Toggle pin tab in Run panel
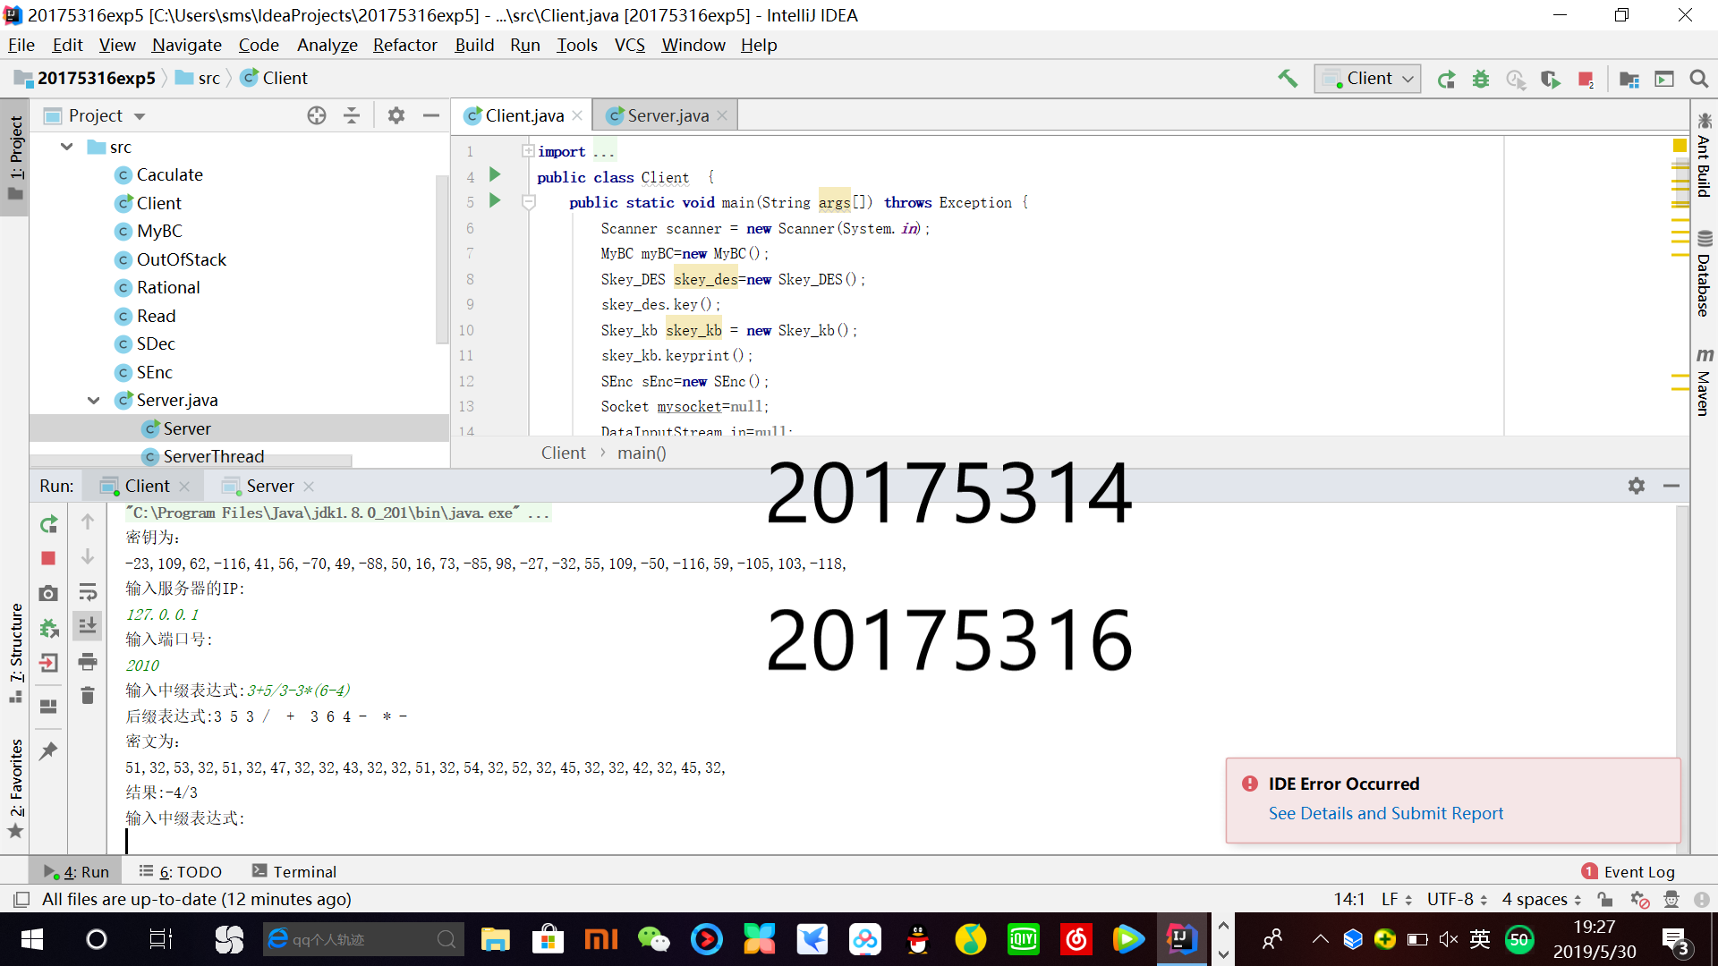This screenshot has height=966, width=1718. coord(48,751)
